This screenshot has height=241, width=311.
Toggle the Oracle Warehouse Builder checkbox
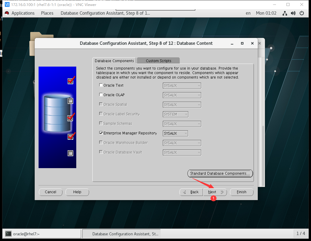(101, 142)
